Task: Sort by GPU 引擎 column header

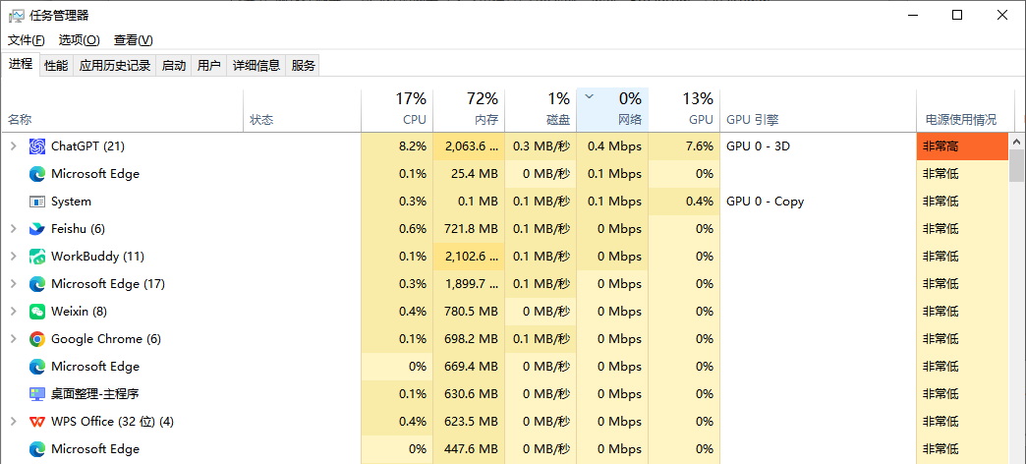Action: pyautogui.click(x=818, y=110)
